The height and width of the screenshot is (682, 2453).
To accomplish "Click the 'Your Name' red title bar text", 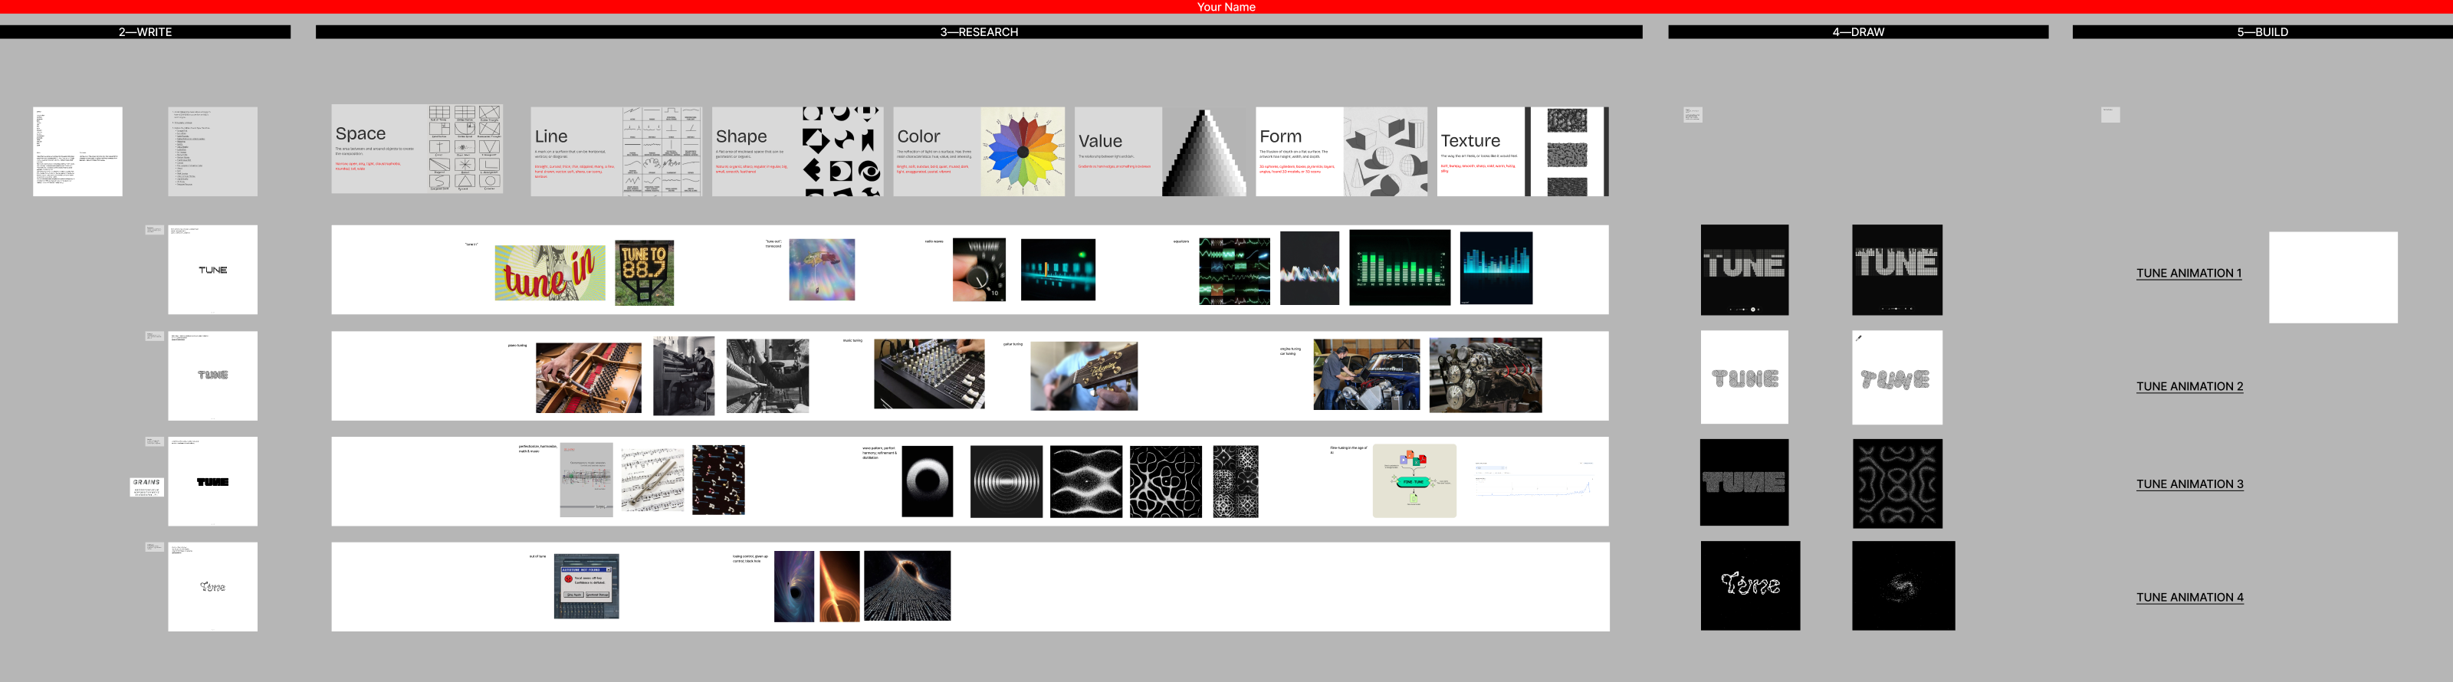I will point(1226,7).
